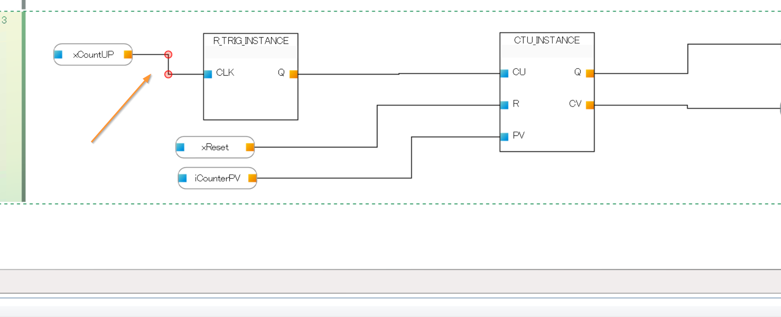The width and height of the screenshot is (781, 317).
Task: Select the CU input pin on CTU_INSTANCE
Action: pyautogui.click(x=504, y=73)
